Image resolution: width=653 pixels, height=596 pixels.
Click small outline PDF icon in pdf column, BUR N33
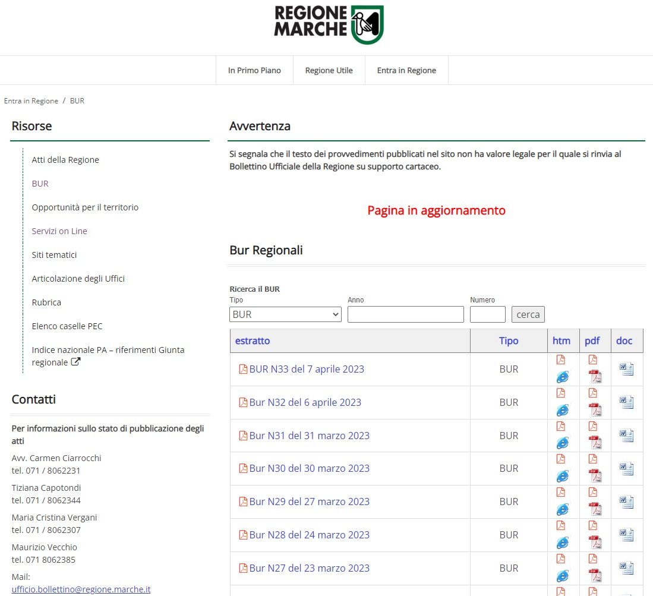click(x=592, y=360)
